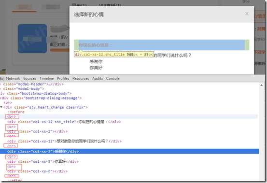Click the dialog title 选择新的心情

click(x=88, y=14)
